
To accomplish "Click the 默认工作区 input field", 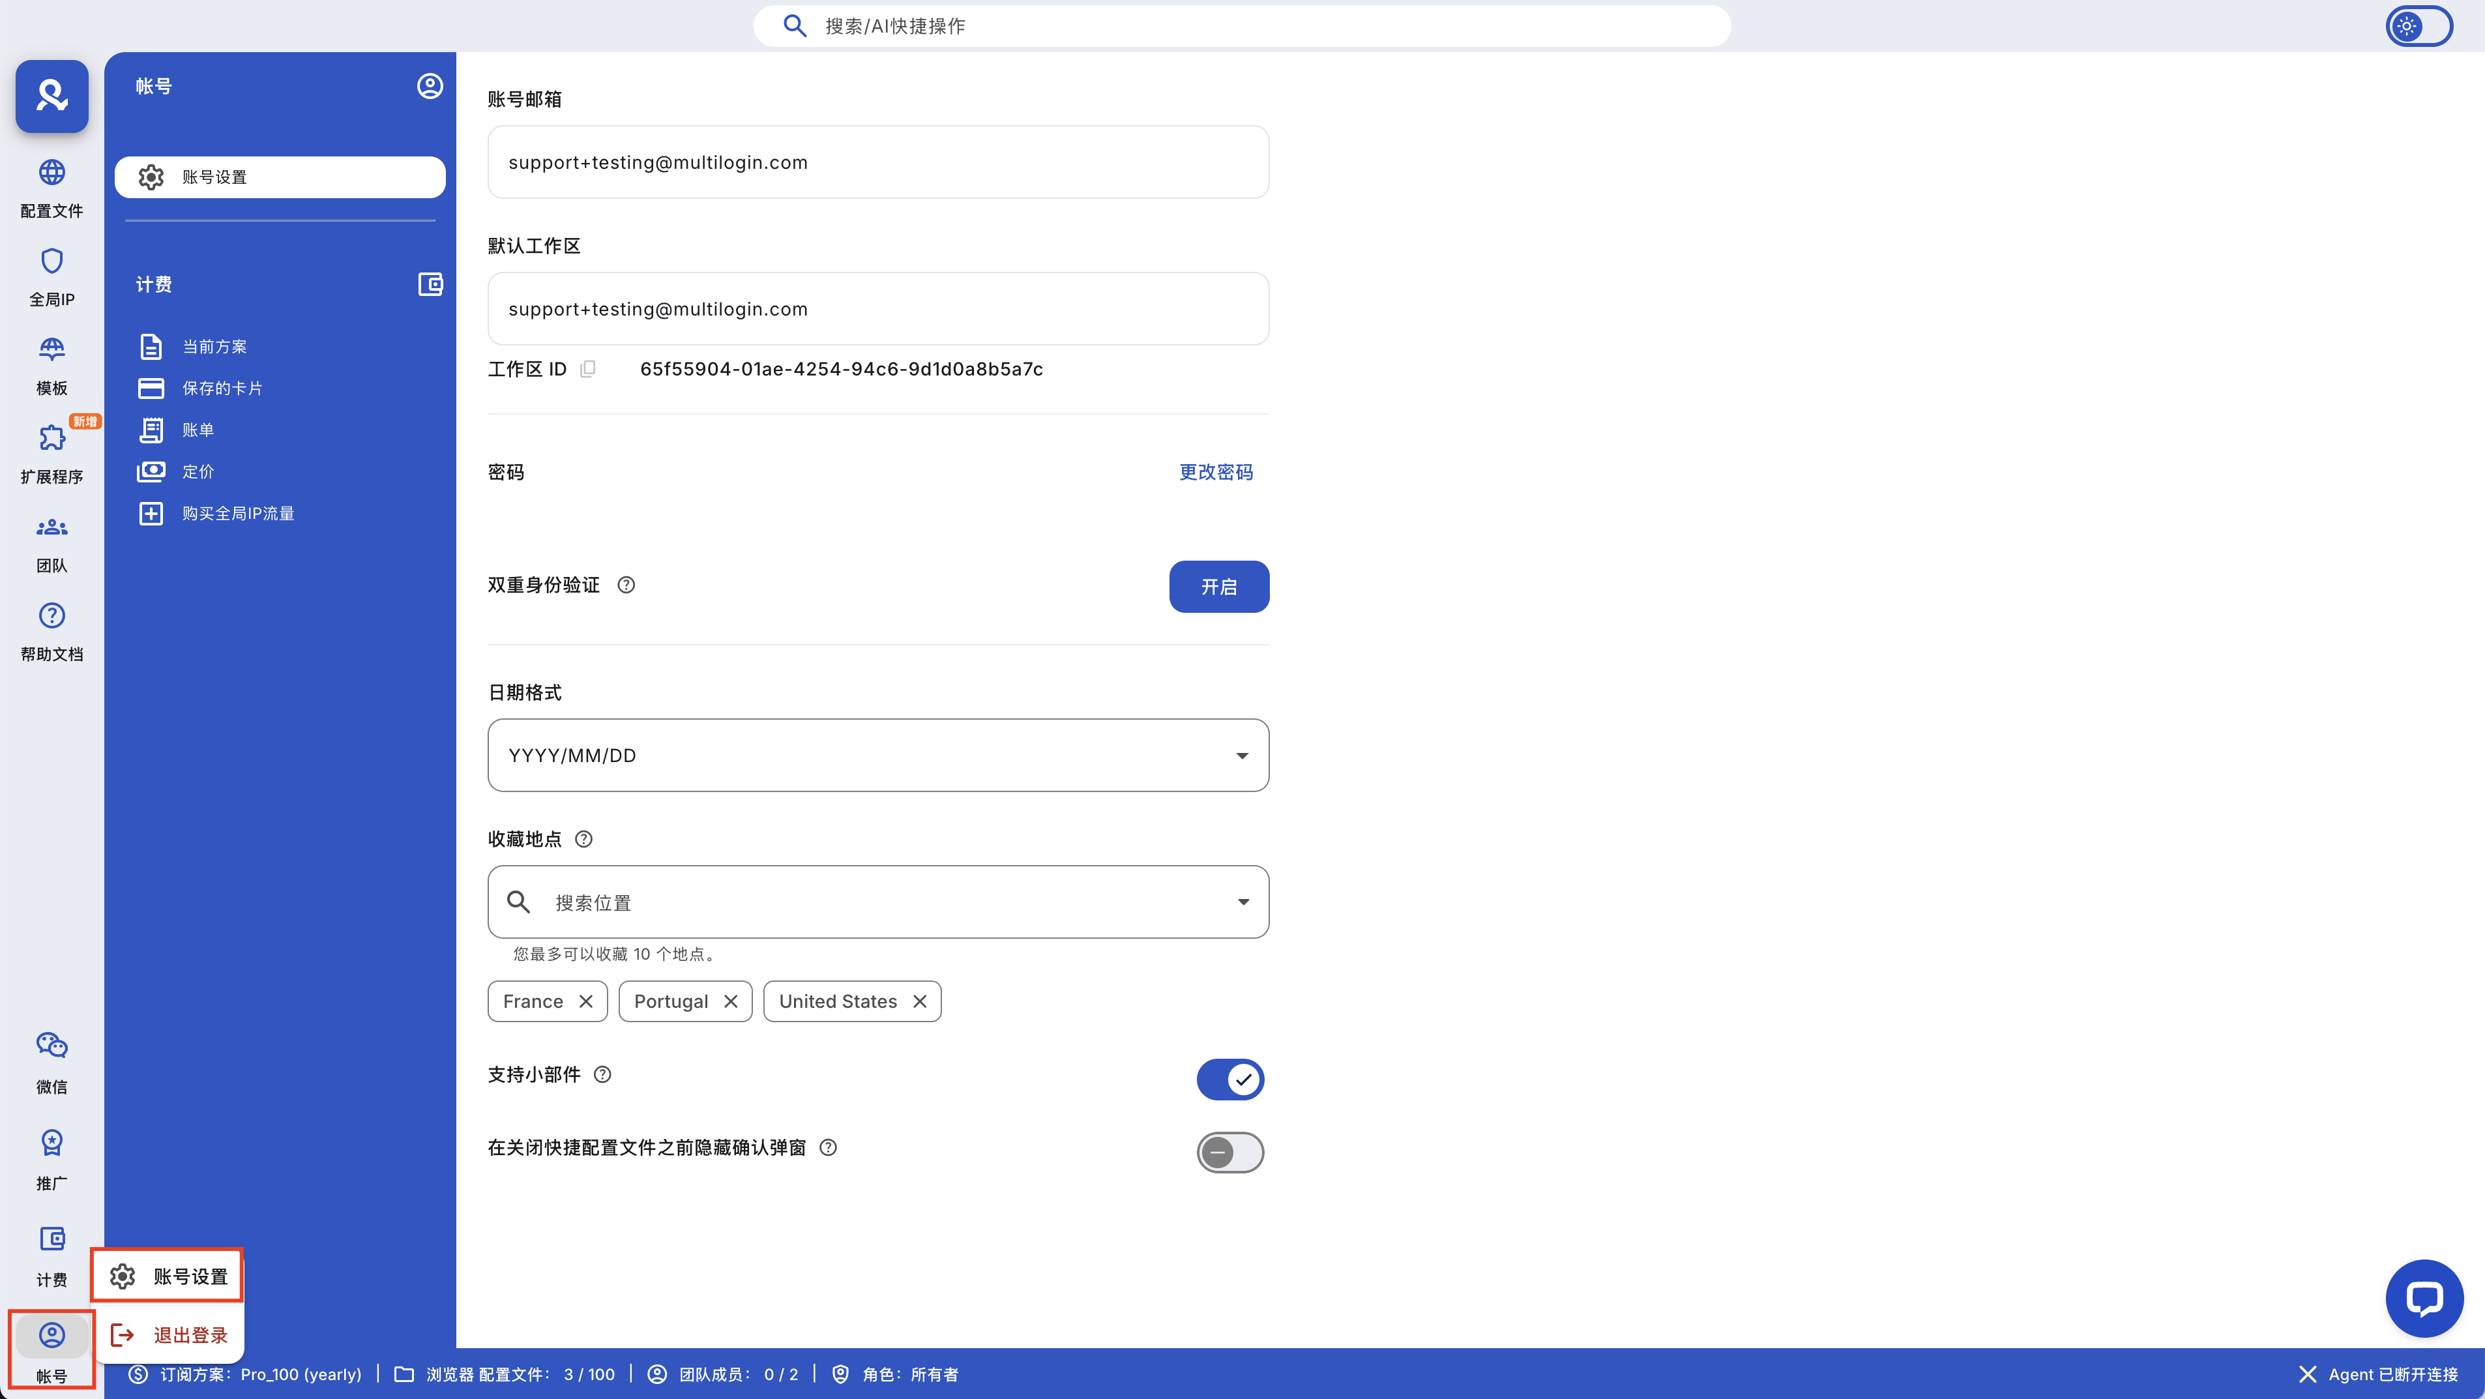I will (878, 309).
